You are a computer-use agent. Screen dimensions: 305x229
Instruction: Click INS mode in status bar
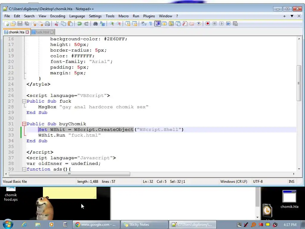[291, 182]
